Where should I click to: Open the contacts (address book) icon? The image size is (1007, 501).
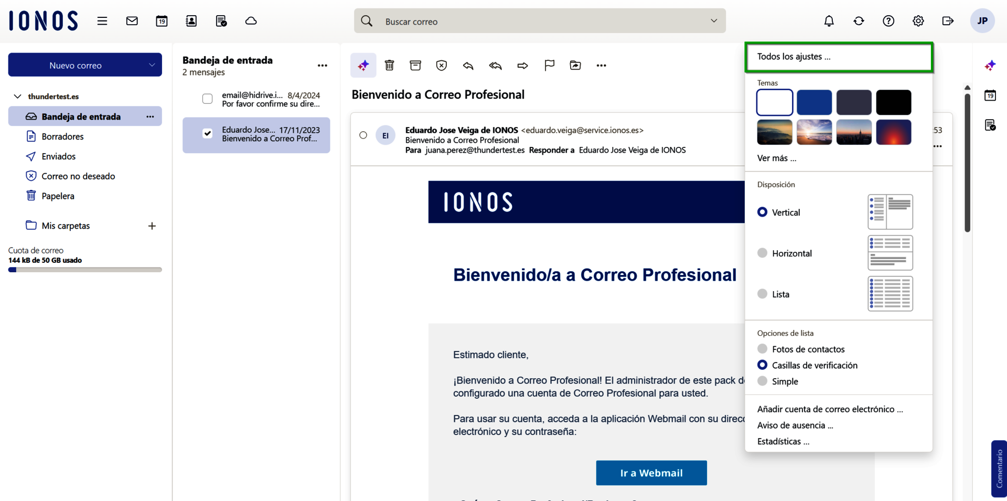191,21
